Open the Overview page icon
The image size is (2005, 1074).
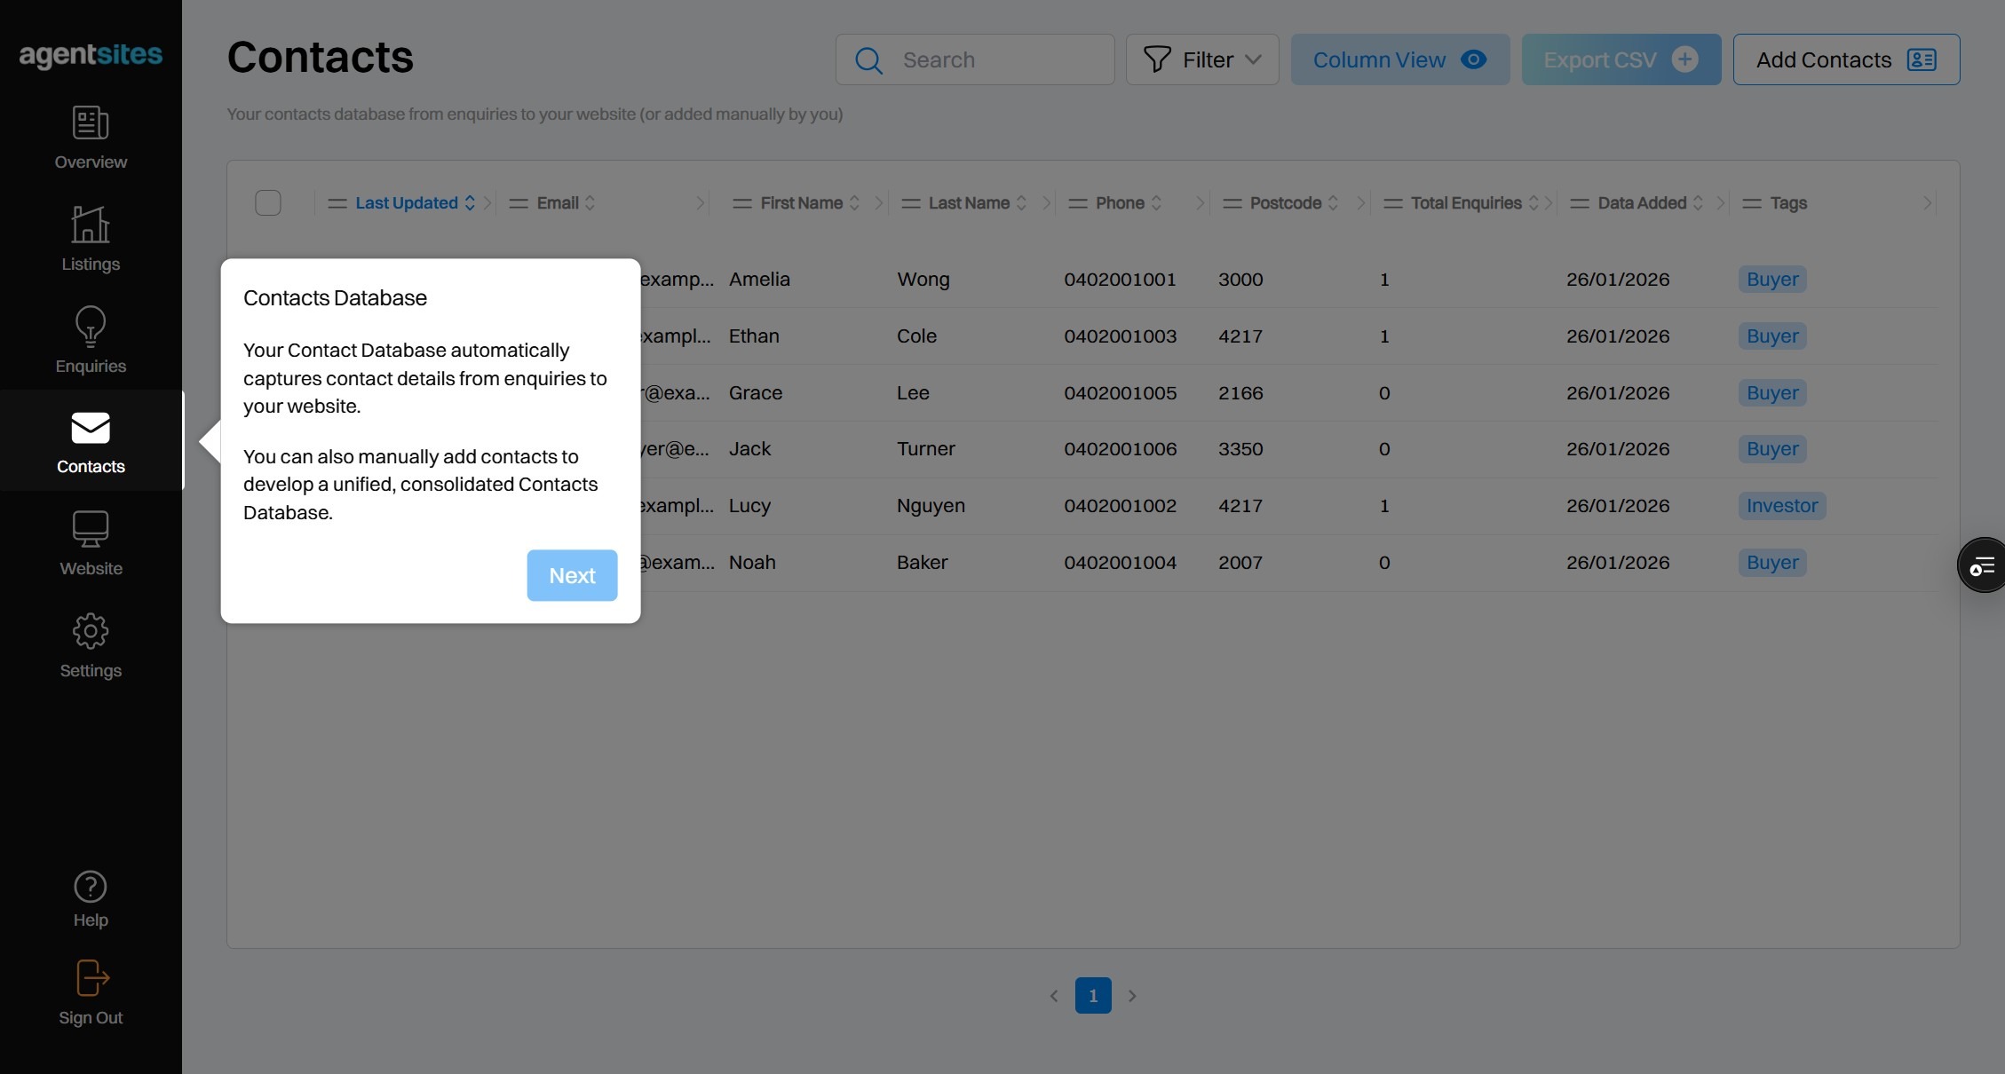91,123
